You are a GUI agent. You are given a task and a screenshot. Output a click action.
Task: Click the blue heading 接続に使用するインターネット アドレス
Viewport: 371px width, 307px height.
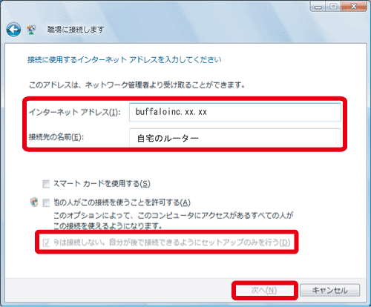point(125,60)
